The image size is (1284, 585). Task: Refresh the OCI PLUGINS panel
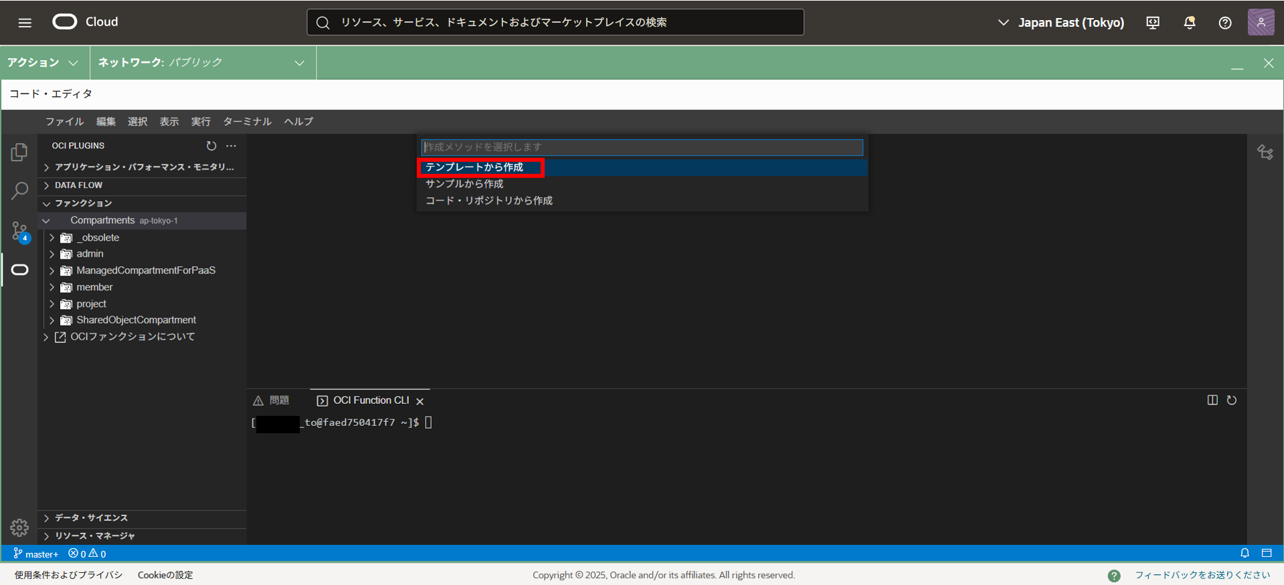point(211,146)
